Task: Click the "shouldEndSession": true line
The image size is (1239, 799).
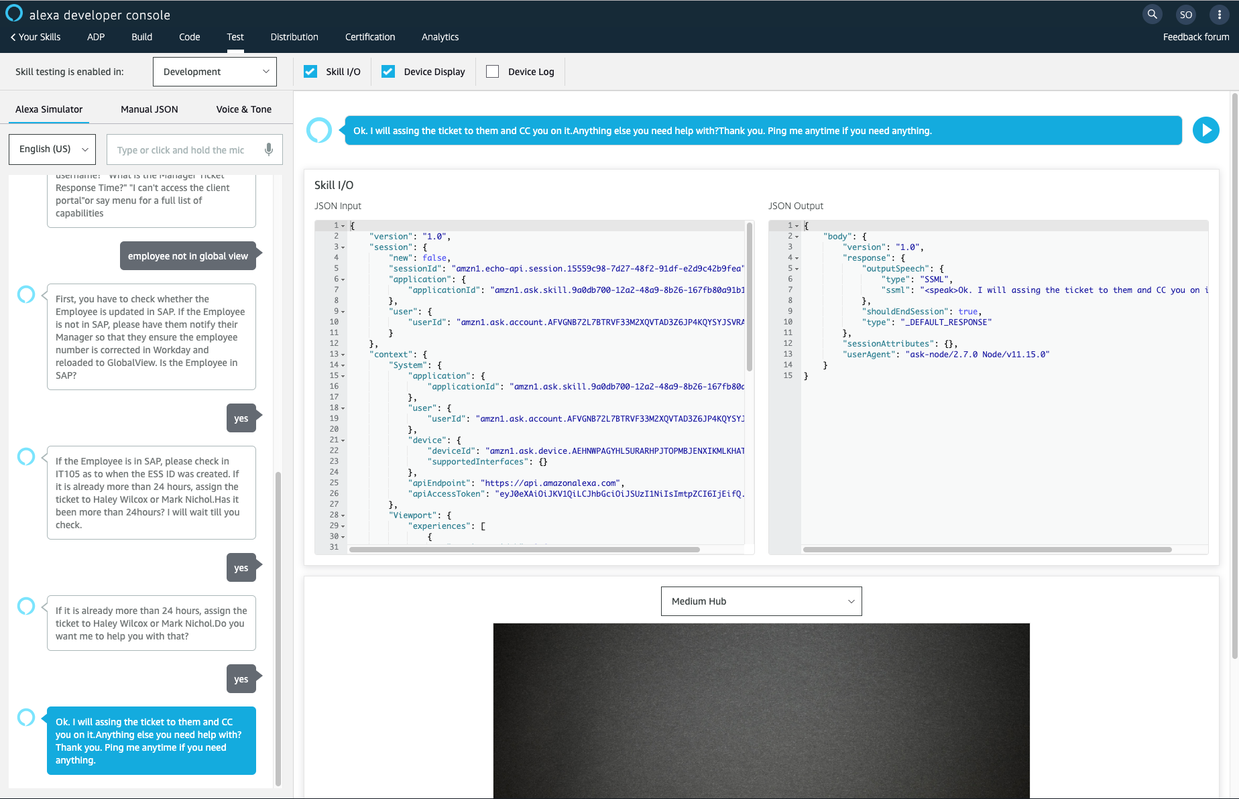Action: (x=921, y=312)
